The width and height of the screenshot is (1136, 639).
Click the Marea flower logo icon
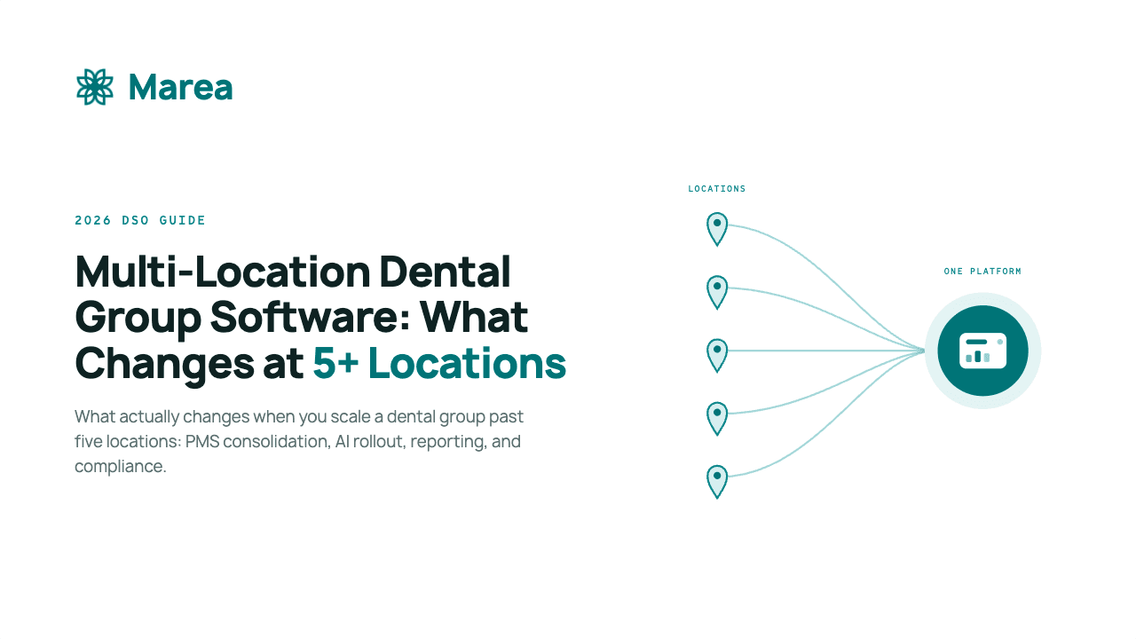tap(95, 87)
